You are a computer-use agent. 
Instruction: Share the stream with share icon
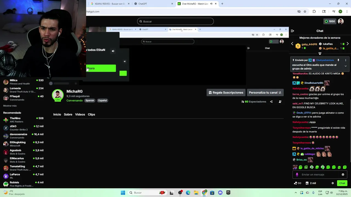coord(271,102)
